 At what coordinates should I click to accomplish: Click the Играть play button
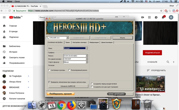[122, 38]
